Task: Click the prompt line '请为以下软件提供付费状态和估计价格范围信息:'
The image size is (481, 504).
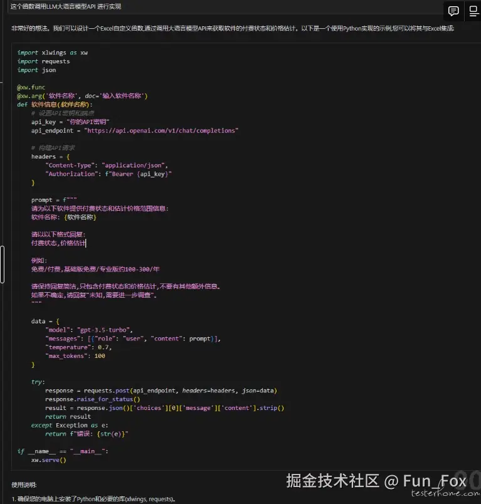Action: point(100,209)
